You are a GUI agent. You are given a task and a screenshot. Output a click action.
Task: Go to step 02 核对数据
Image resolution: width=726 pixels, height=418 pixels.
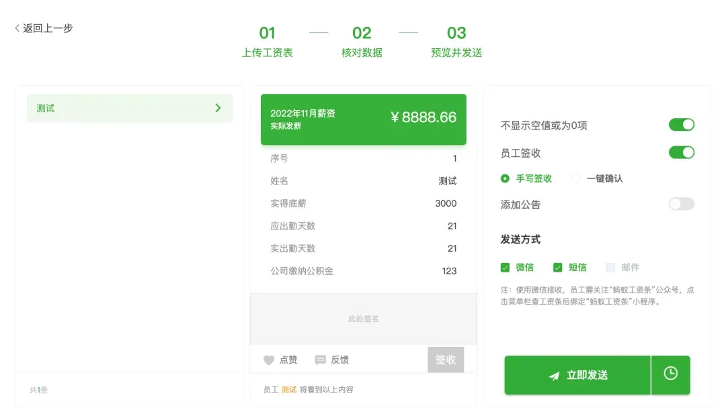(x=362, y=42)
